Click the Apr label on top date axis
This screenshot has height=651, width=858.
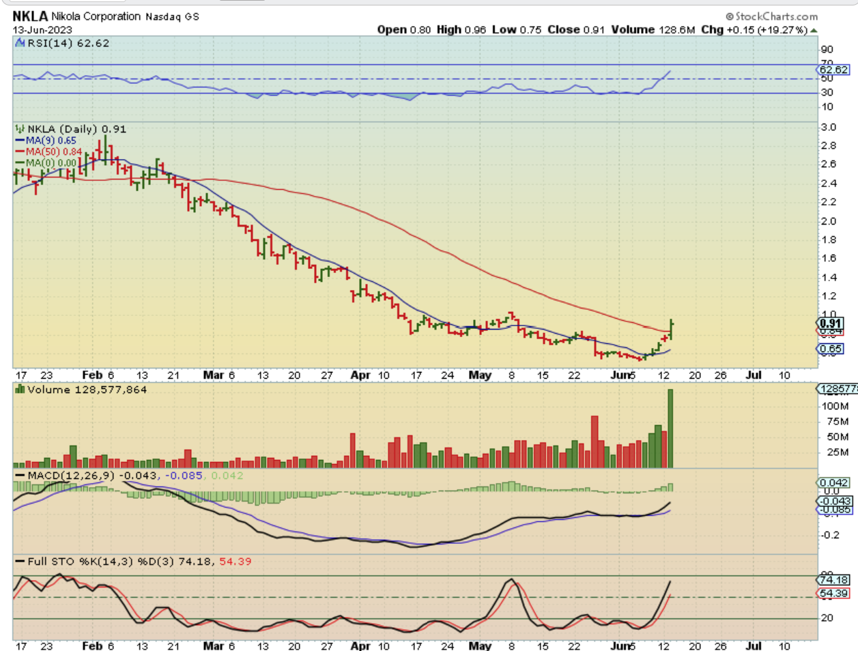tap(360, 375)
